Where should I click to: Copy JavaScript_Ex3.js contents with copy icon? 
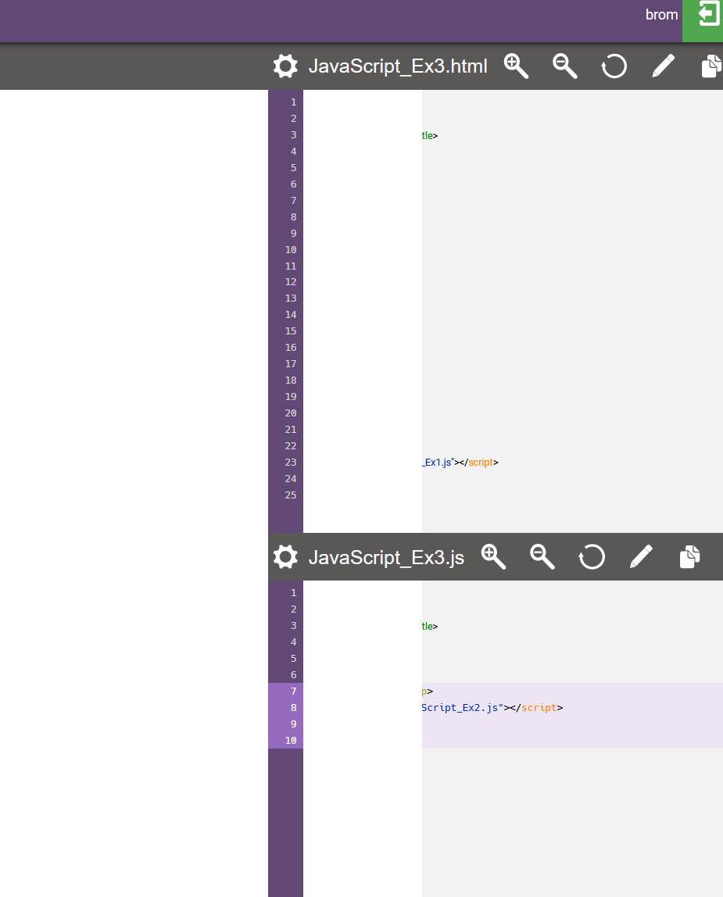(690, 556)
